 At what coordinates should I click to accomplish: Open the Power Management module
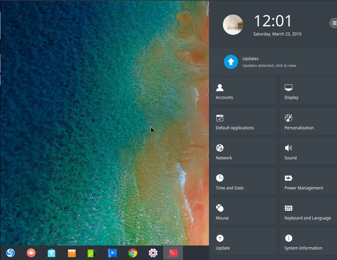click(305, 181)
